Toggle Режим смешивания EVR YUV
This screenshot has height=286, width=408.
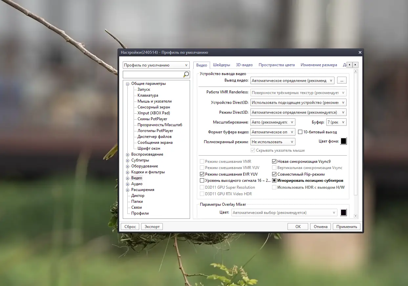click(x=202, y=174)
